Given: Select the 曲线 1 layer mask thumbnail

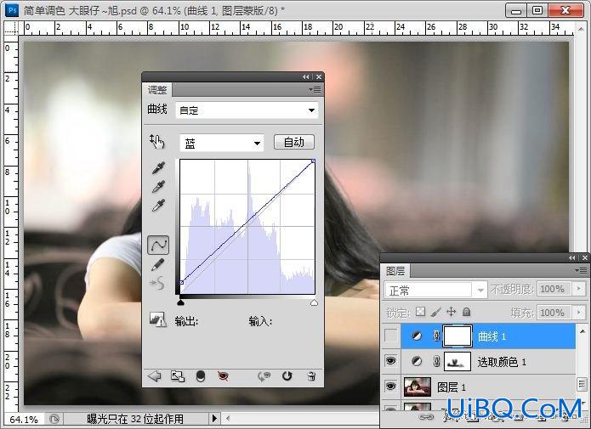Looking at the screenshot, I should 457,336.
